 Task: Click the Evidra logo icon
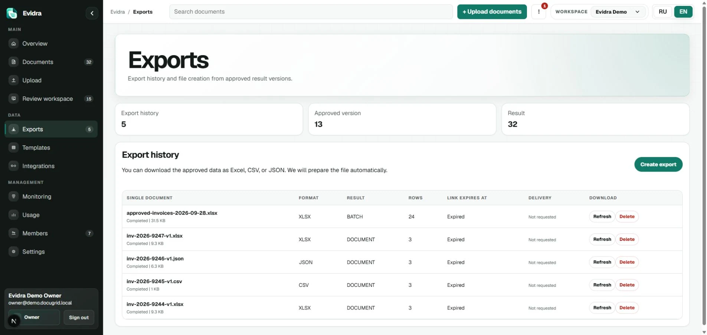12,13
